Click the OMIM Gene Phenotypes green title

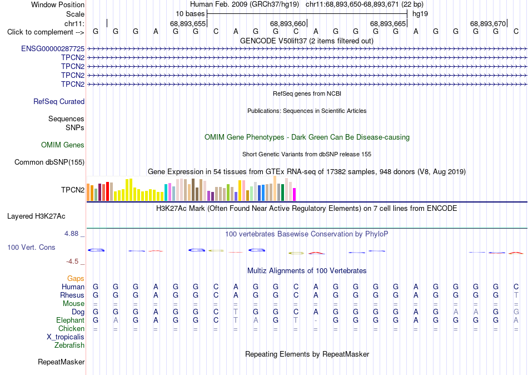point(307,137)
